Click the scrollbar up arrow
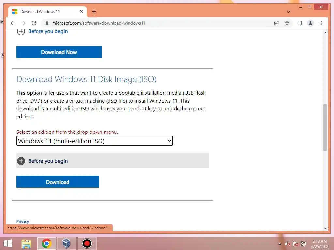Screen dimensions: 334x250 point(325,32)
